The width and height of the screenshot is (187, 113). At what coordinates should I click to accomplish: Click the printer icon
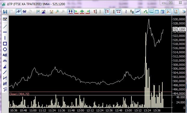coord(184,12)
